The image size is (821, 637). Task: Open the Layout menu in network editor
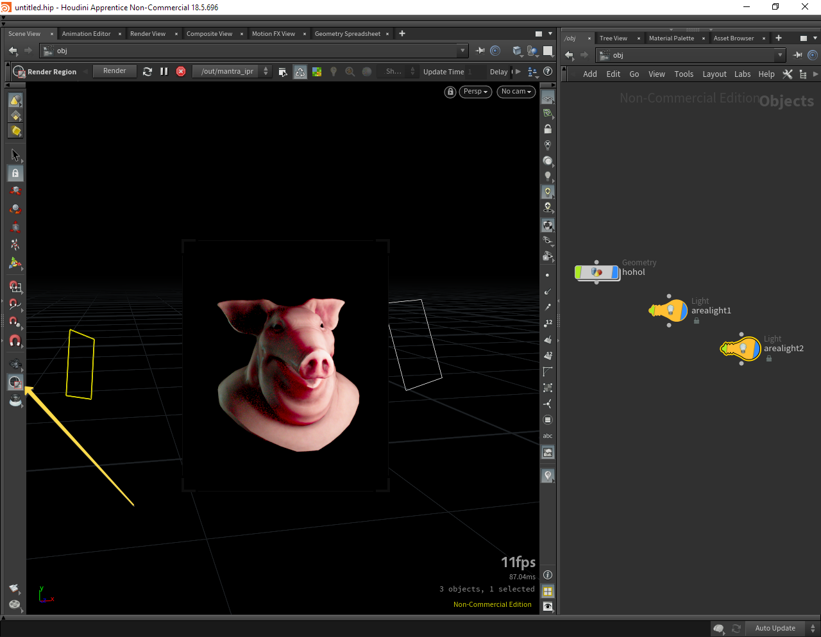[x=714, y=74]
